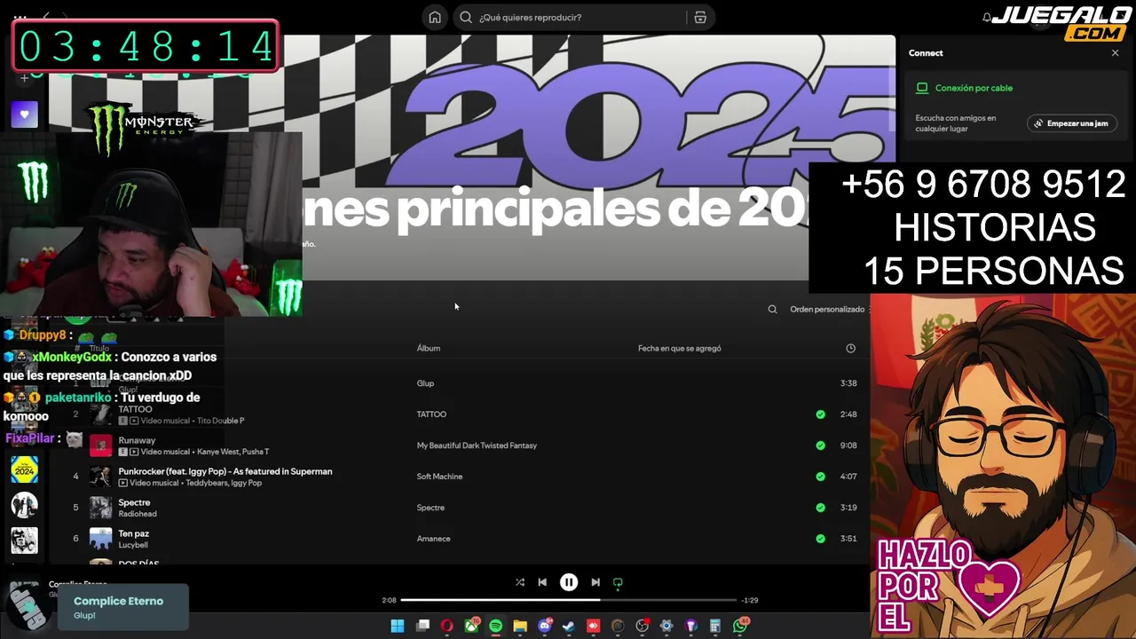Image resolution: width=1136 pixels, height=639 pixels.
Task: Select the Punkrocker (feat. Iggy Pop) track title
Action: (x=225, y=471)
